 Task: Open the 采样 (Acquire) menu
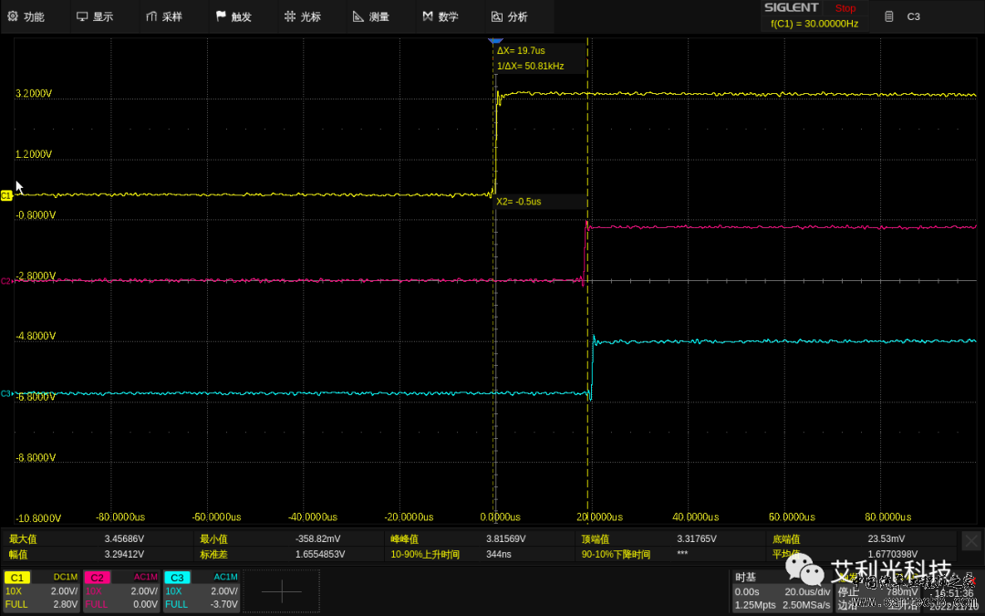(164, 16)
